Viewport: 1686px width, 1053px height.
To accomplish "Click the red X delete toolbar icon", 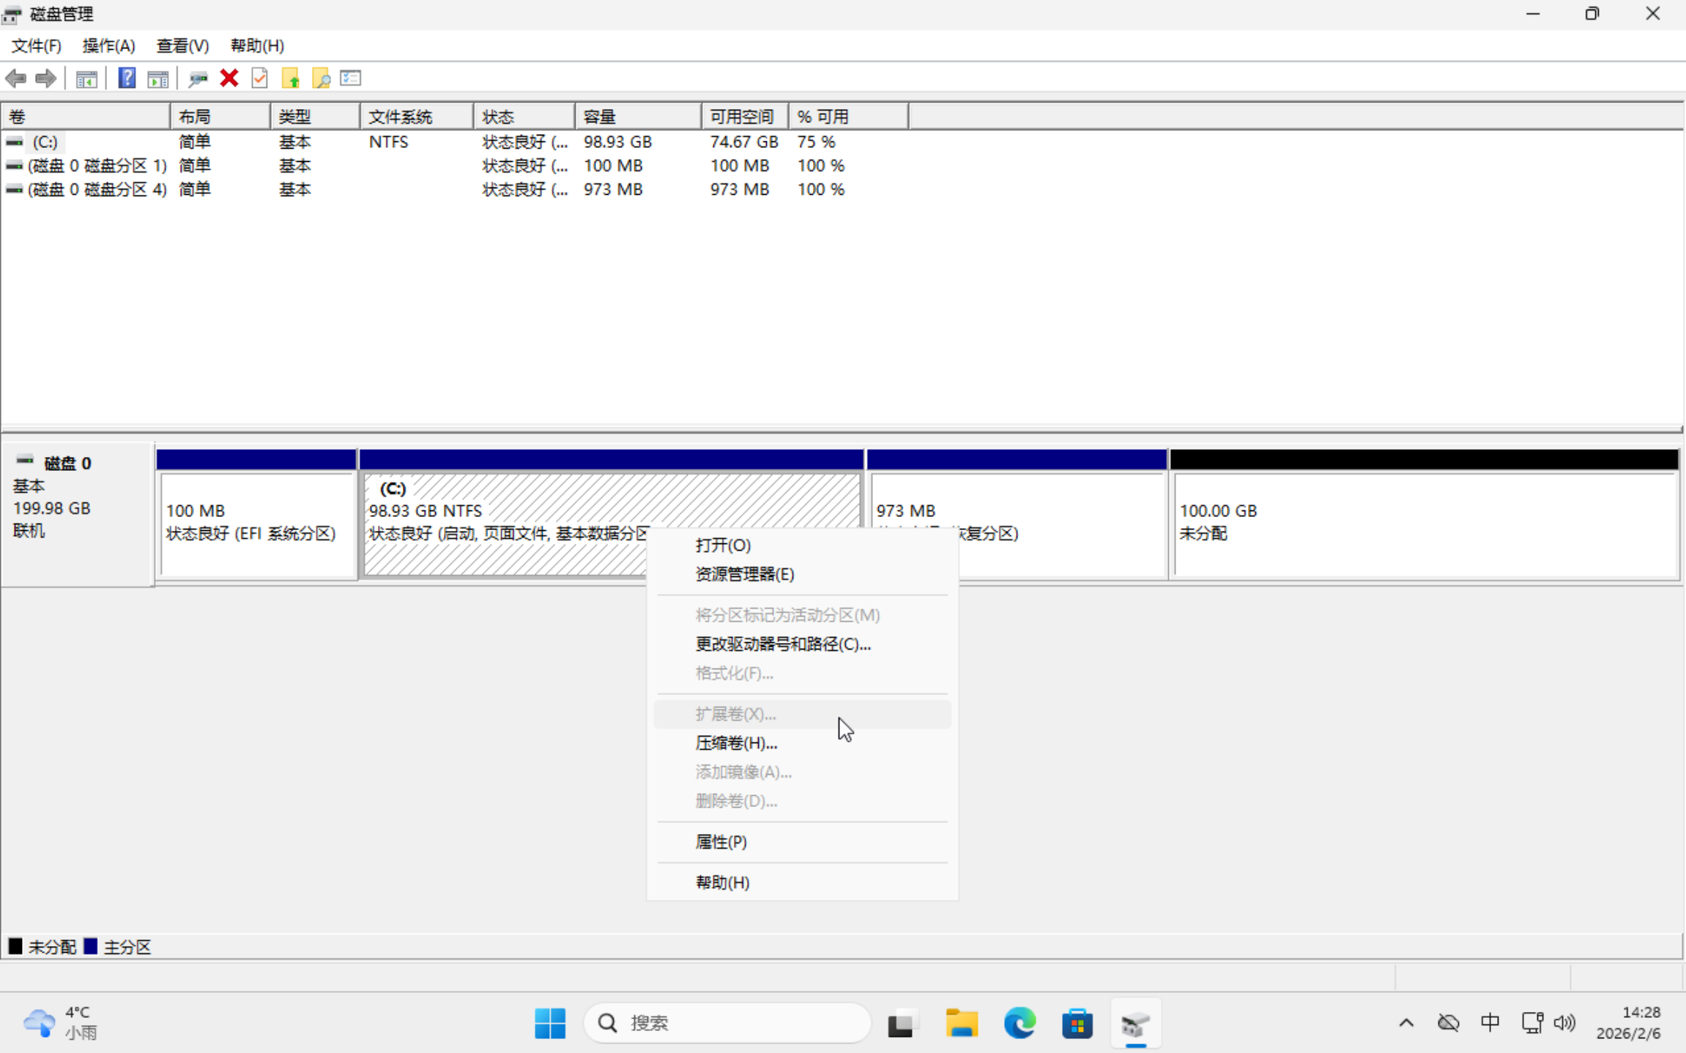I will [x=229, y=78].
